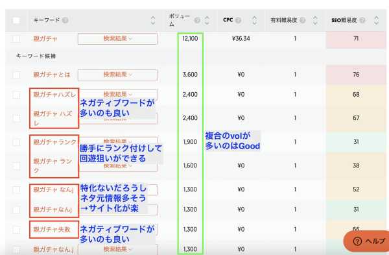Click the help icon beside キーワード header
Image resolution: width=389 pixels, height=255 pixels.
tap(65, 20)
